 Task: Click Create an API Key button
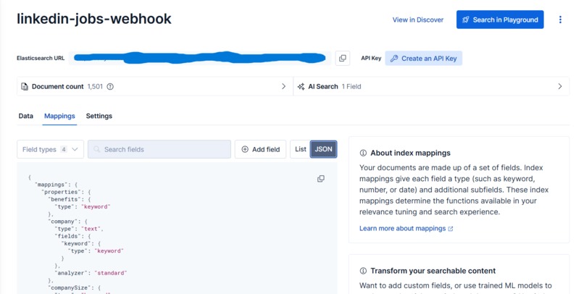[x=423, y=59]
